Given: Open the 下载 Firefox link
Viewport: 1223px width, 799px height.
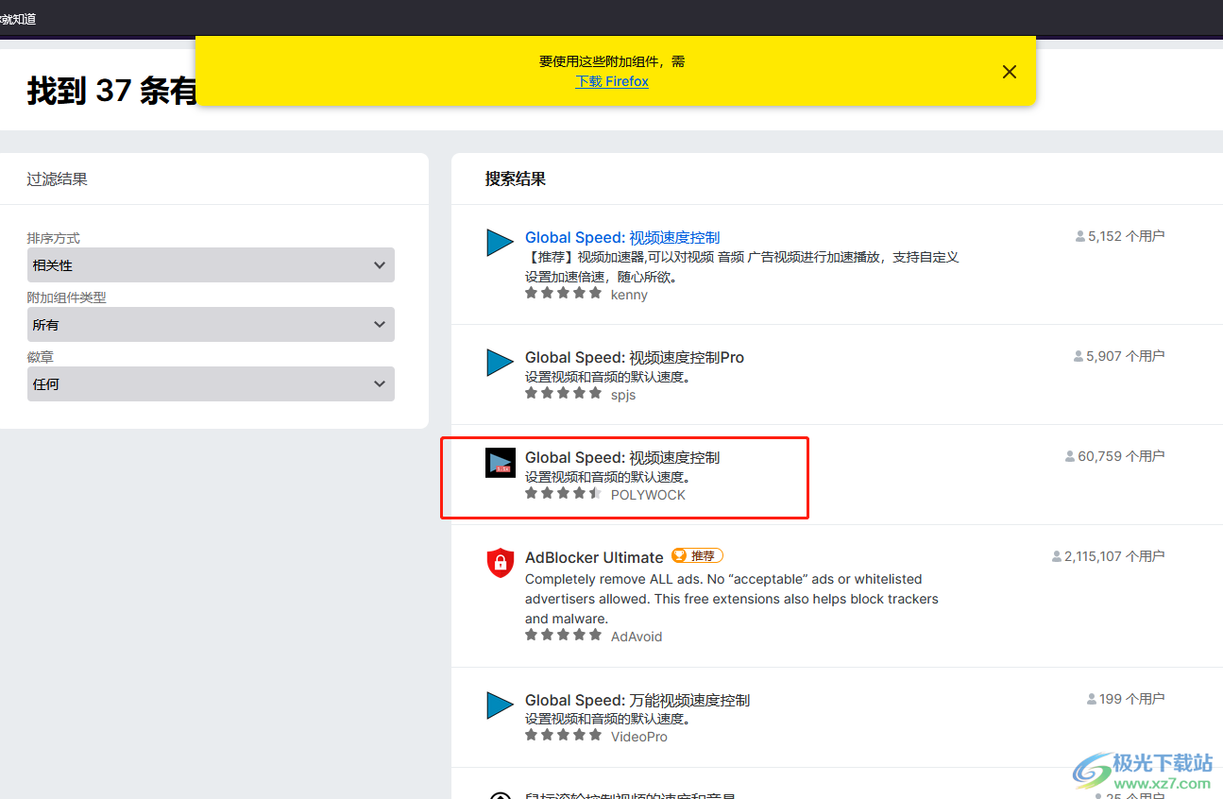Looking at the screenshot, I should coord(612,81).
